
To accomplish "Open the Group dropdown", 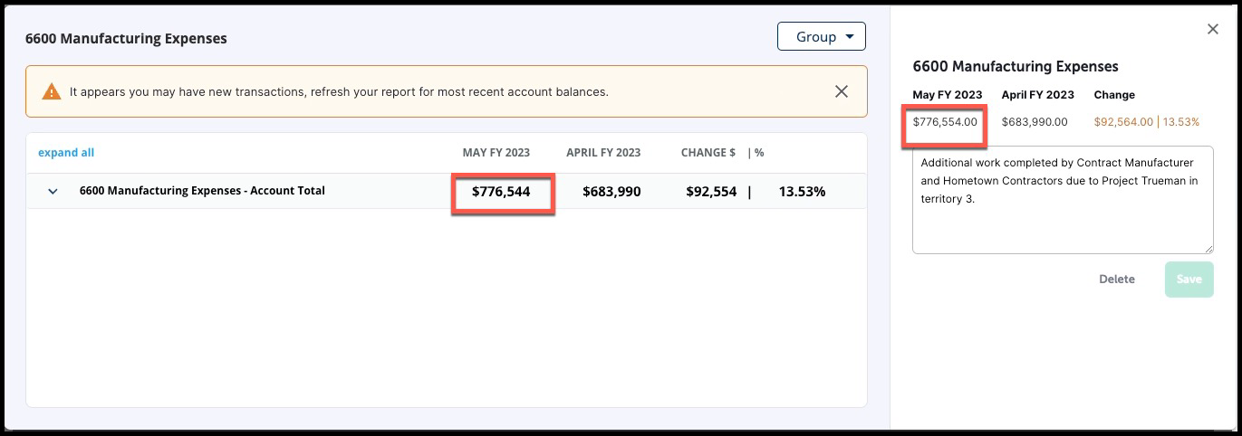I will [822, 36].
